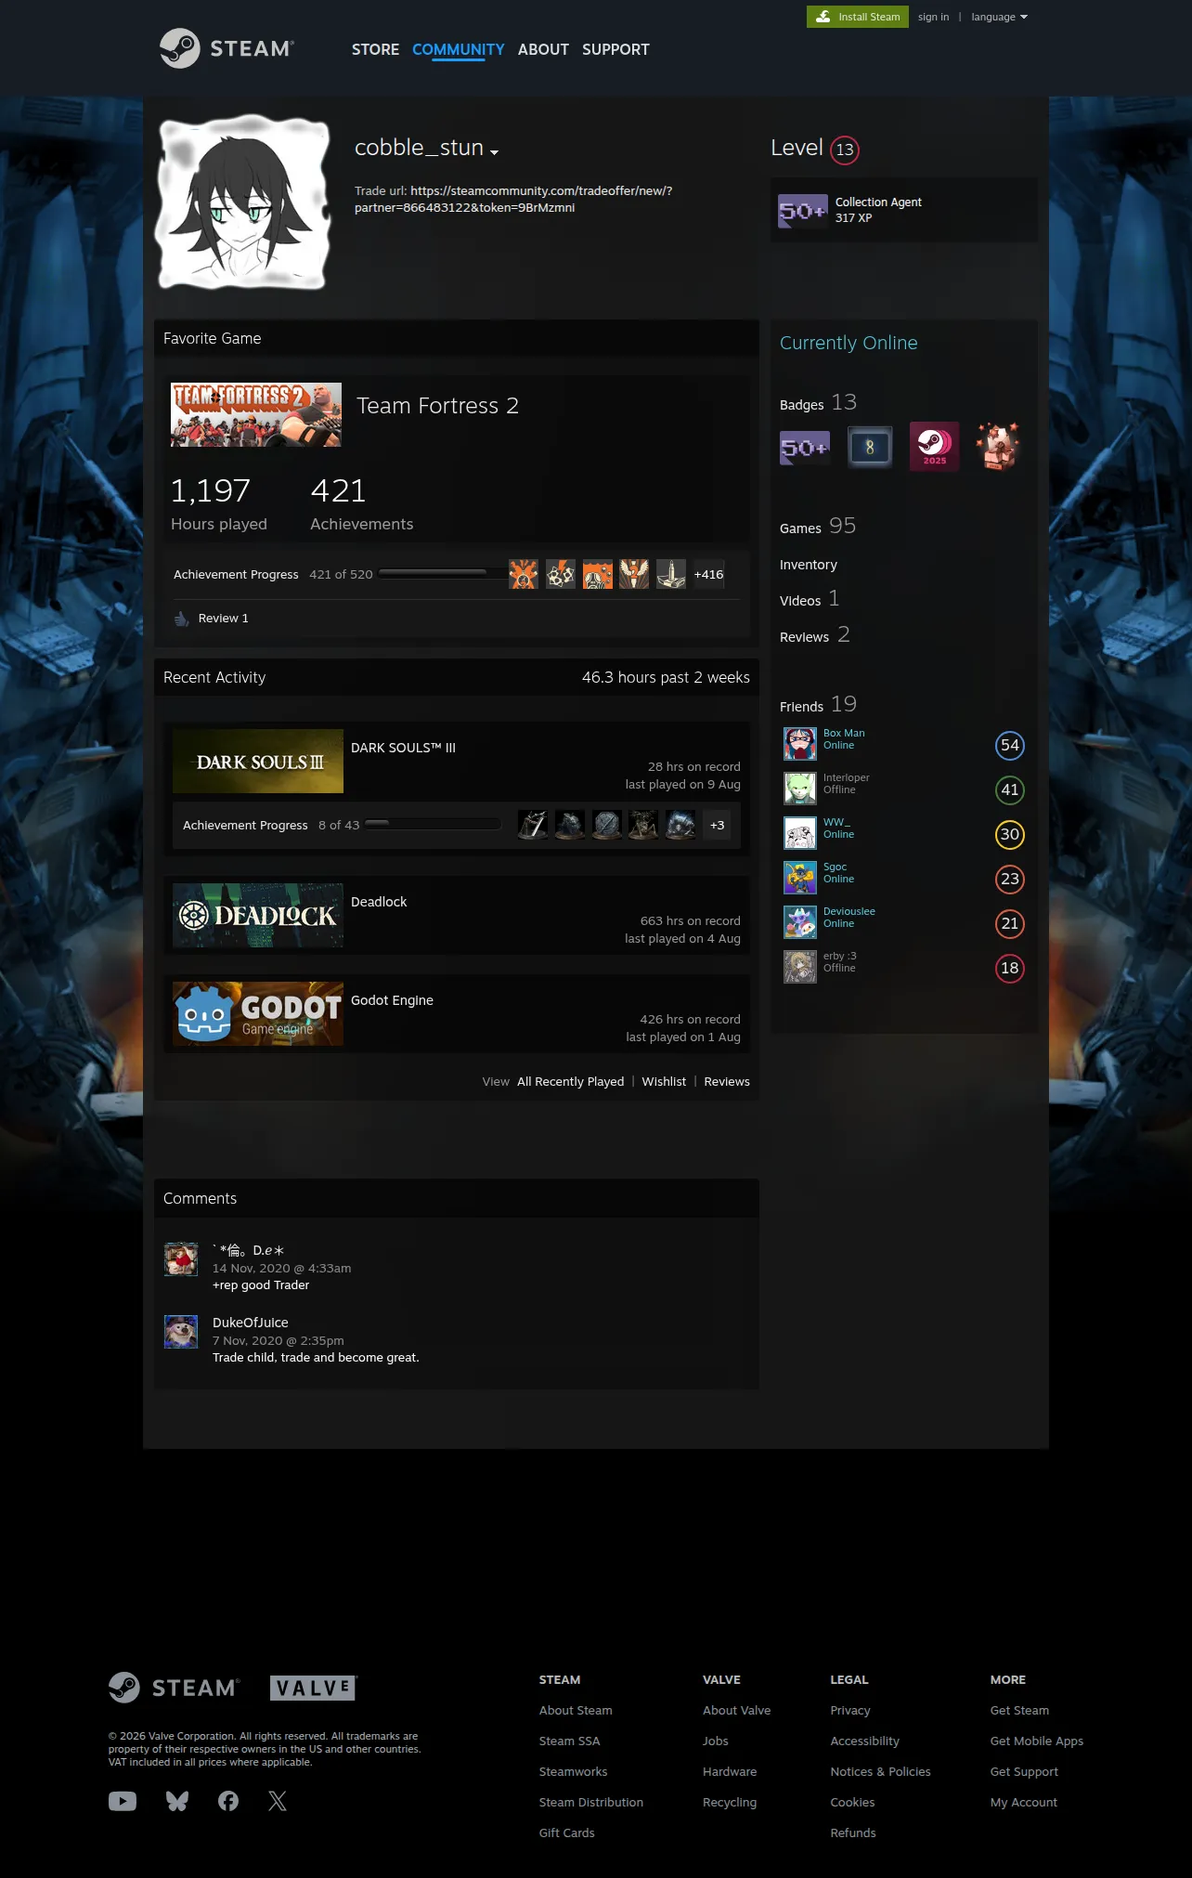
Task: Open WW_'s friend avatar
Action: pos(800,833)
